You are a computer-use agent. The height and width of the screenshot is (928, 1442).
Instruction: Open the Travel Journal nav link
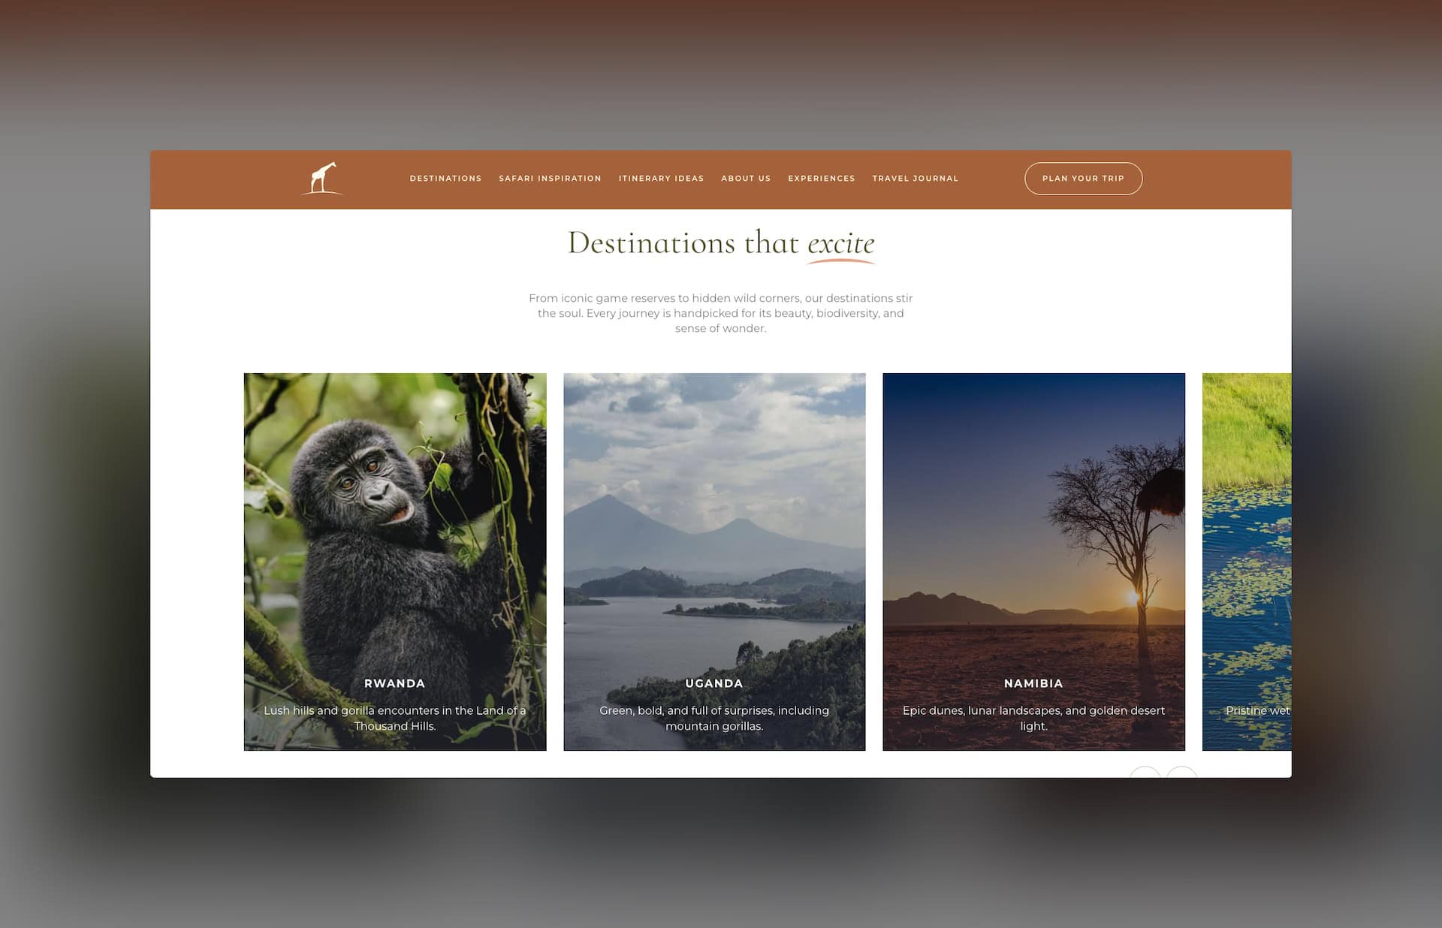915,179
